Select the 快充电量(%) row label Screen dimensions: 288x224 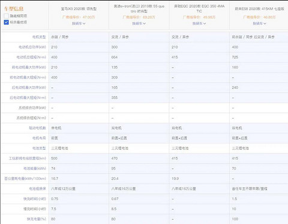tap(37, 219)
